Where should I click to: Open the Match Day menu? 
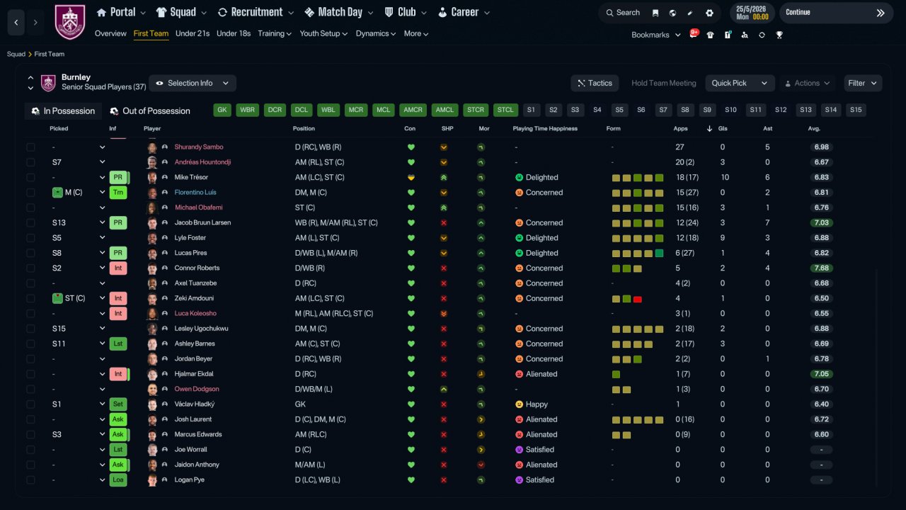[338, 12]
